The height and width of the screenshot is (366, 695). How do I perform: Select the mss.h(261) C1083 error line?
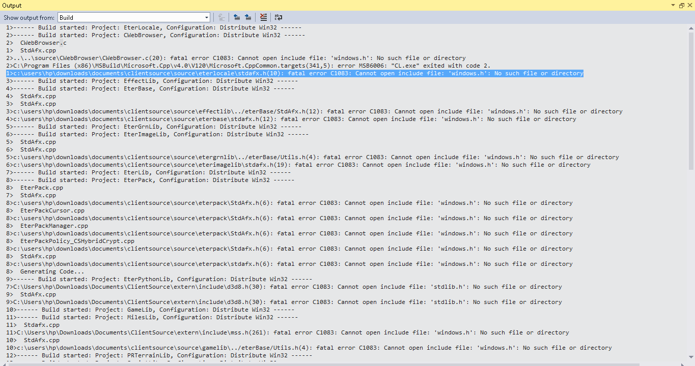point(288,332)
